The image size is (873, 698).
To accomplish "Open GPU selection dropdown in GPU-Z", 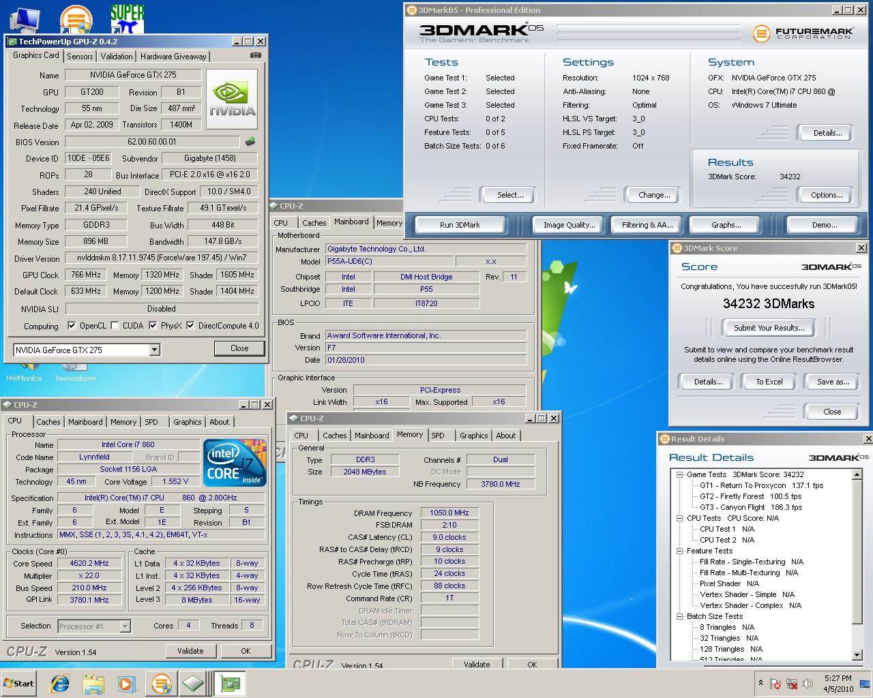I will (x=154, y=350).
